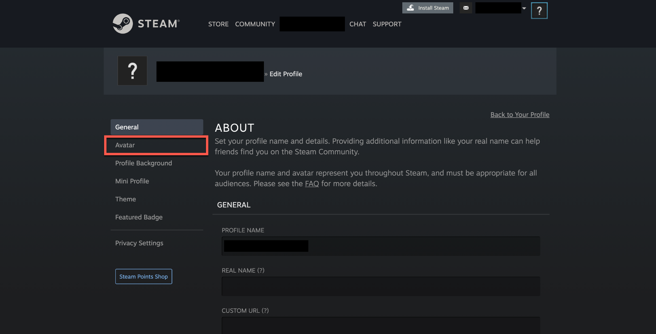Open the STORE menu
Image resolution: width=656 pixels, height=334 pixels.
(218, 24)
